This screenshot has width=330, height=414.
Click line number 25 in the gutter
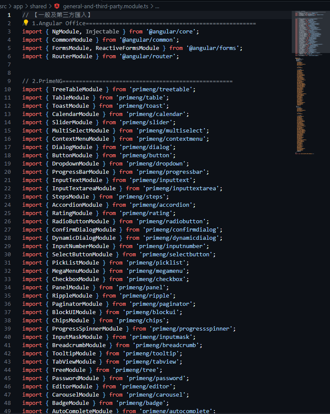[x=7, y=213]
